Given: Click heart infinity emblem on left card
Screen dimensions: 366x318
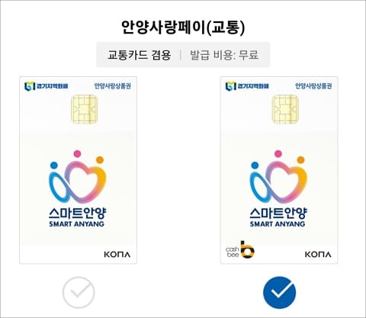Looking at the screenshot, I should click(x=78, y=177).
